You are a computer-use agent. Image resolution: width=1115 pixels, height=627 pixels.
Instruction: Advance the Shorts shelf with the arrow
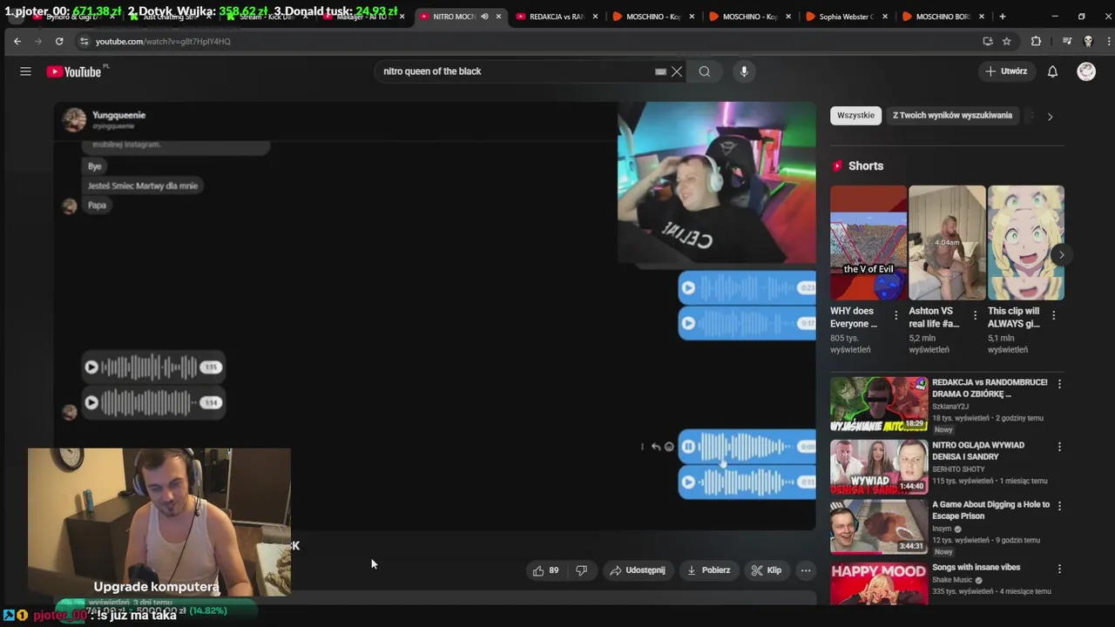coord(1061,255)
